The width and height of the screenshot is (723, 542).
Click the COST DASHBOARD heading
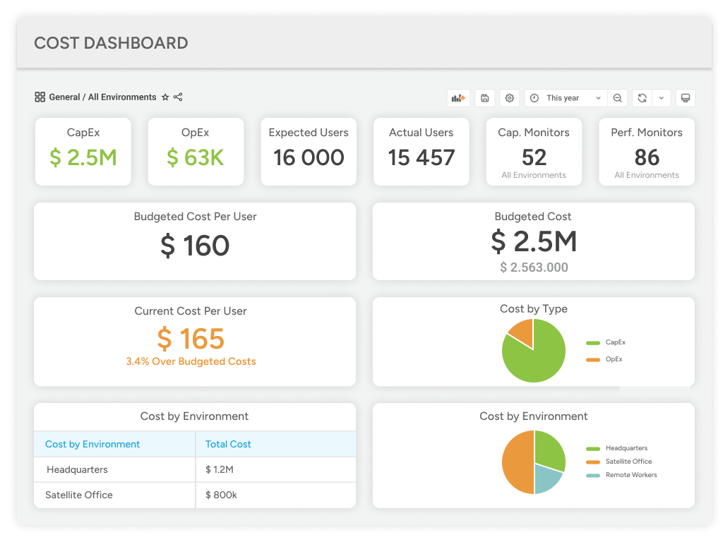pos(111,43)
